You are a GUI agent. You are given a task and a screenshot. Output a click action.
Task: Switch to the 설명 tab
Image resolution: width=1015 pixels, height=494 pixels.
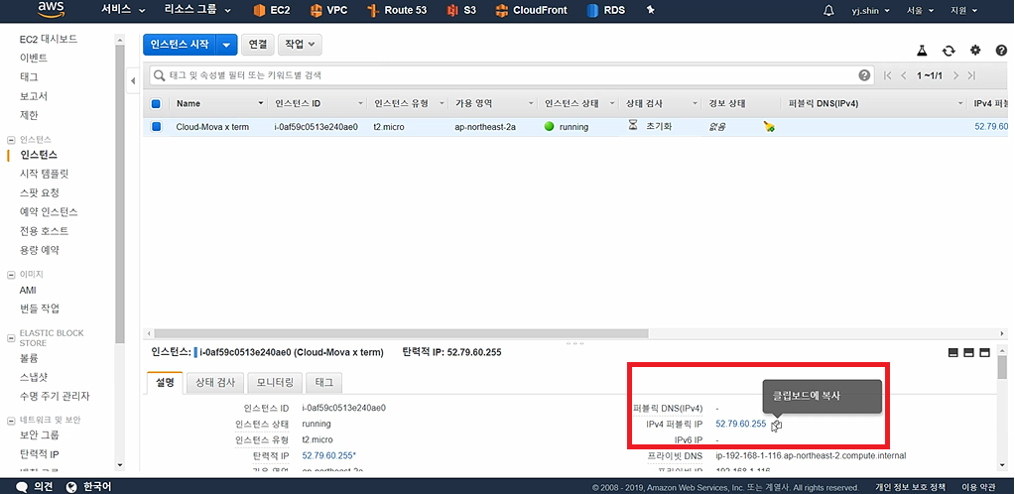click(165, 383)
